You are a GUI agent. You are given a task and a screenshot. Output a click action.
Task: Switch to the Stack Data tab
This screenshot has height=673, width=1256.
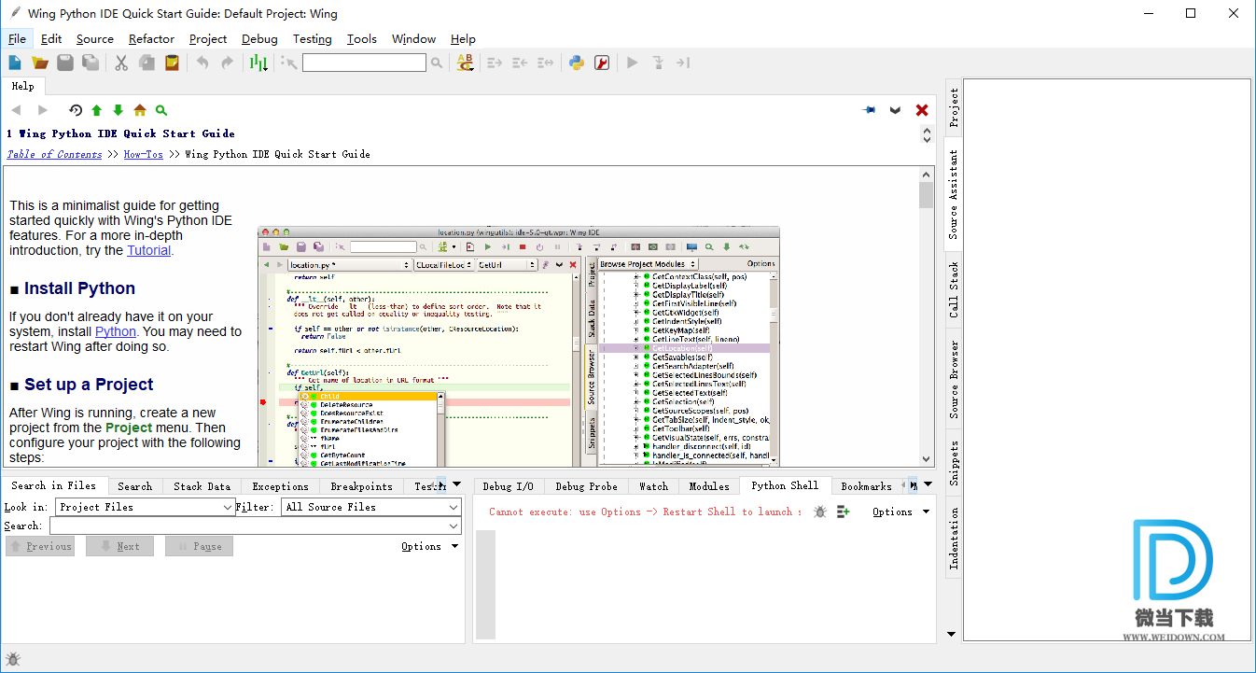202,486
